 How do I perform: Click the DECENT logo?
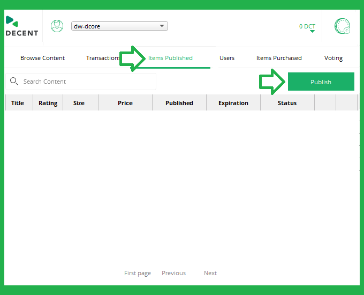click(x=22, y=26)
